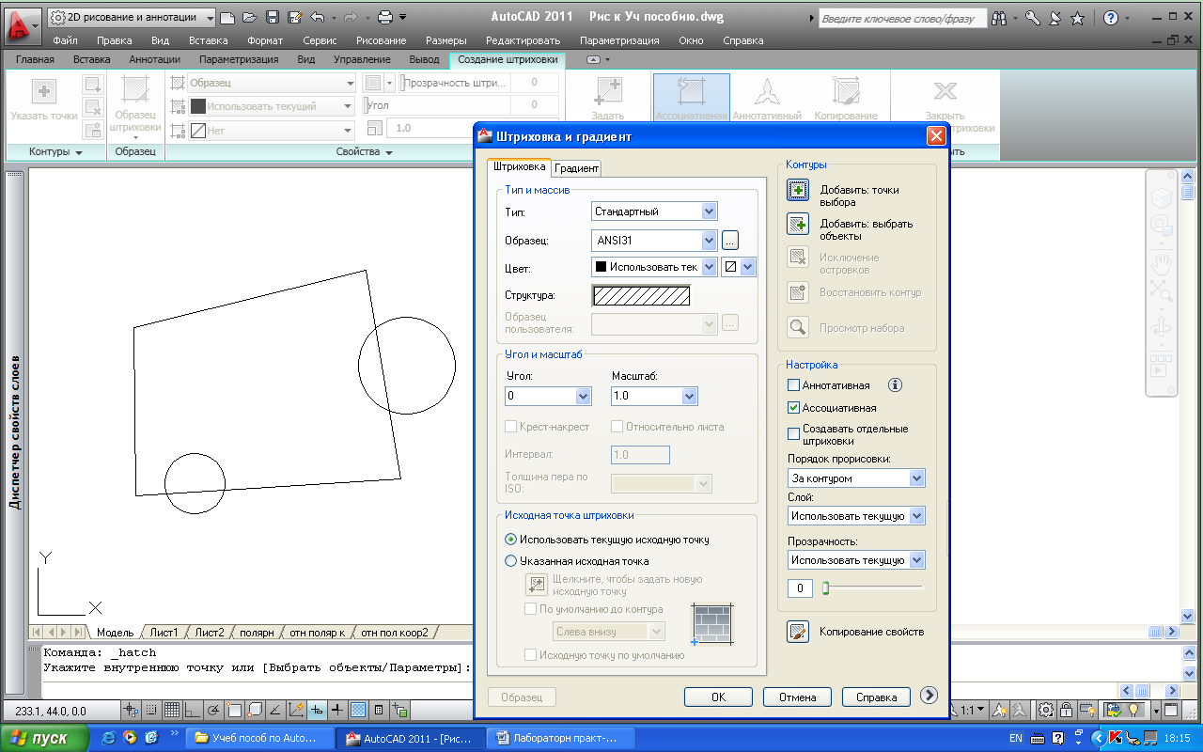Open Лабораторн практ Word taskbar item
1203x752 pixels.
(560, 738)
